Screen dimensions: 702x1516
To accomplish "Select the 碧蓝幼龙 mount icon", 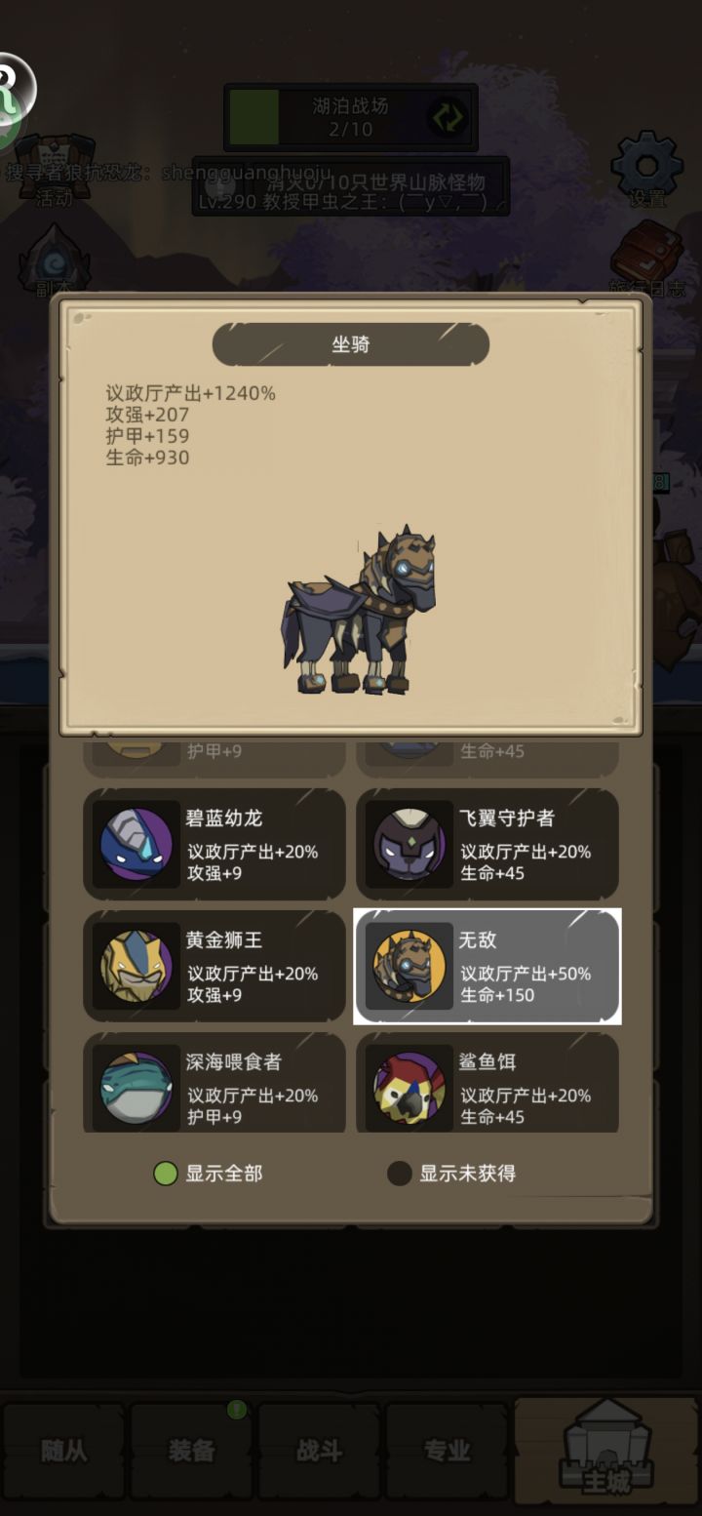I will tap(136, 844).
